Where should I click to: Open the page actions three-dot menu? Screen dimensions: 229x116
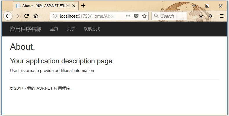(x=128, y=16)
